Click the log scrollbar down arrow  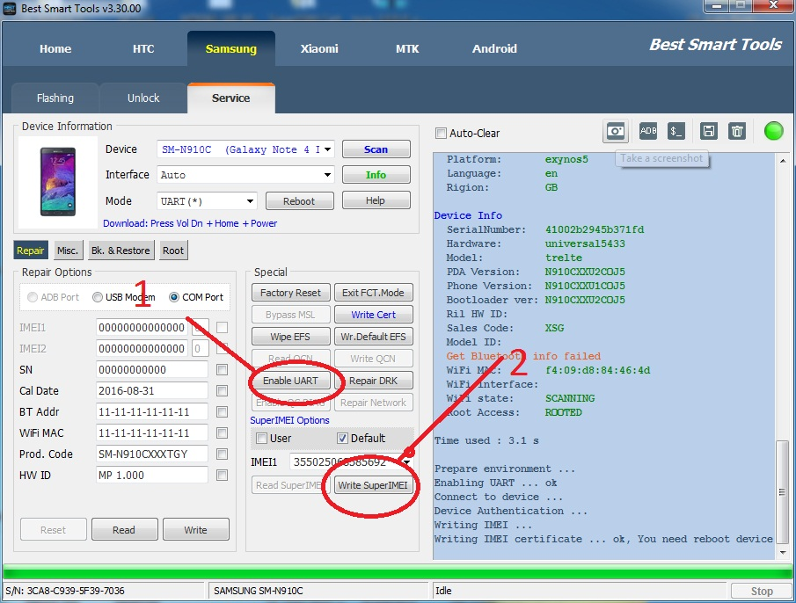click(782, 553)
